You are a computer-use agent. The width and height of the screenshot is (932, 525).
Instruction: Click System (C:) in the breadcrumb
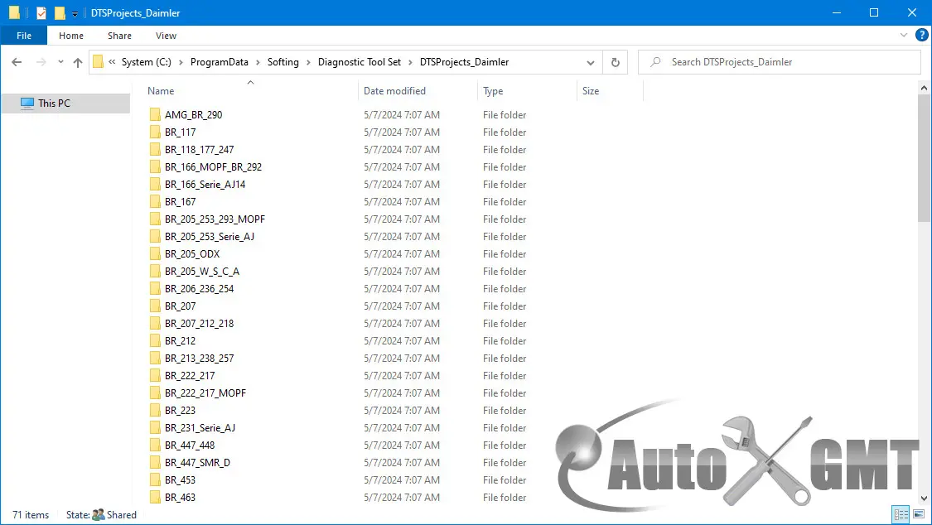pos(146,62)
